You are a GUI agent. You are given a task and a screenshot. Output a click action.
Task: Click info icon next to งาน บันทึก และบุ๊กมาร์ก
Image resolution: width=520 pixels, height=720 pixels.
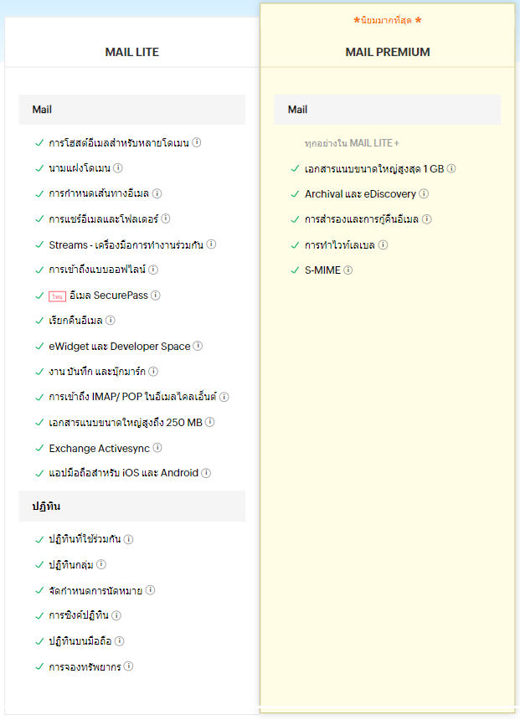(153, 371)
